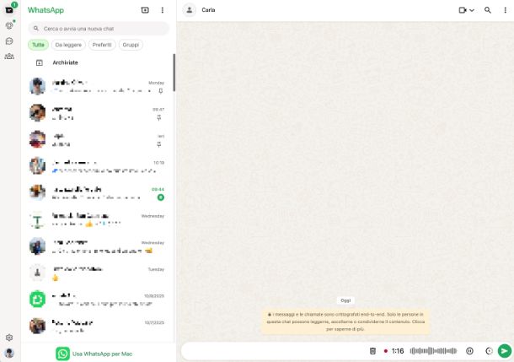The width and height of the screenshot is (514, 362).
Task: Click the WhatsApp title heading
Action: click(x=46, y=10)
